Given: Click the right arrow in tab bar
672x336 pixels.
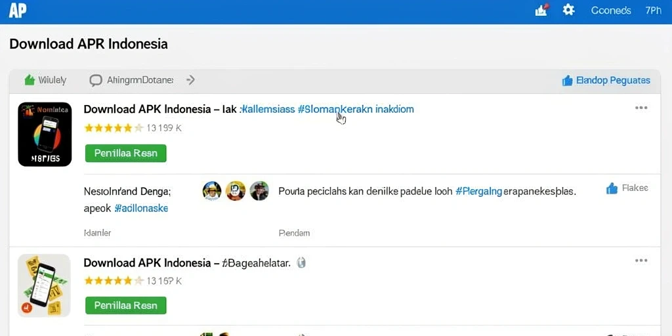Looking at the screenshot, I should coord(191,79).
